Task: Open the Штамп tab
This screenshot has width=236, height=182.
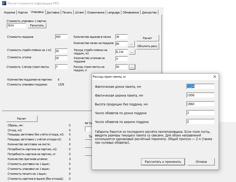Action: 79,12
